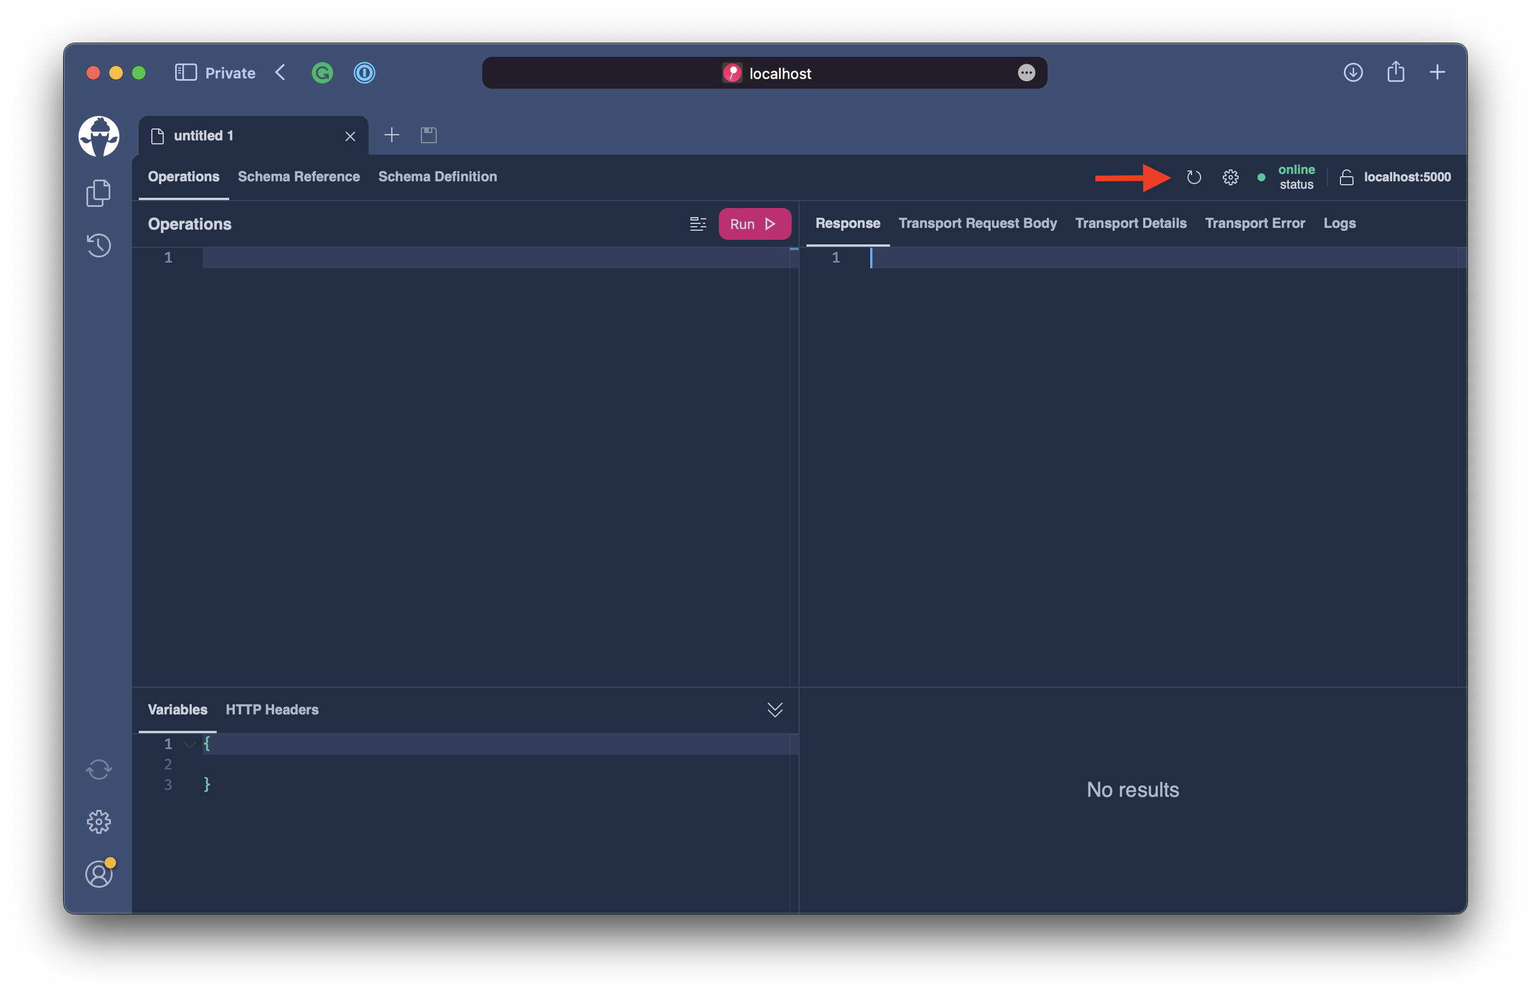Click the 'No results' text
Viewport: 1531px width, 998px height.
click(x=1132, y=789)
